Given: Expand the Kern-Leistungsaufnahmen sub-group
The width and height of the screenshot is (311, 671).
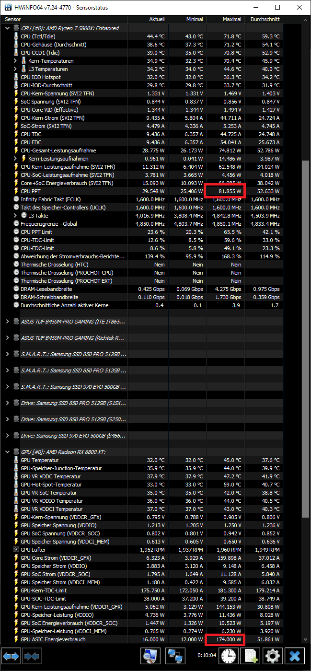Looking at the screenshot, I should (x=15, y=159).
